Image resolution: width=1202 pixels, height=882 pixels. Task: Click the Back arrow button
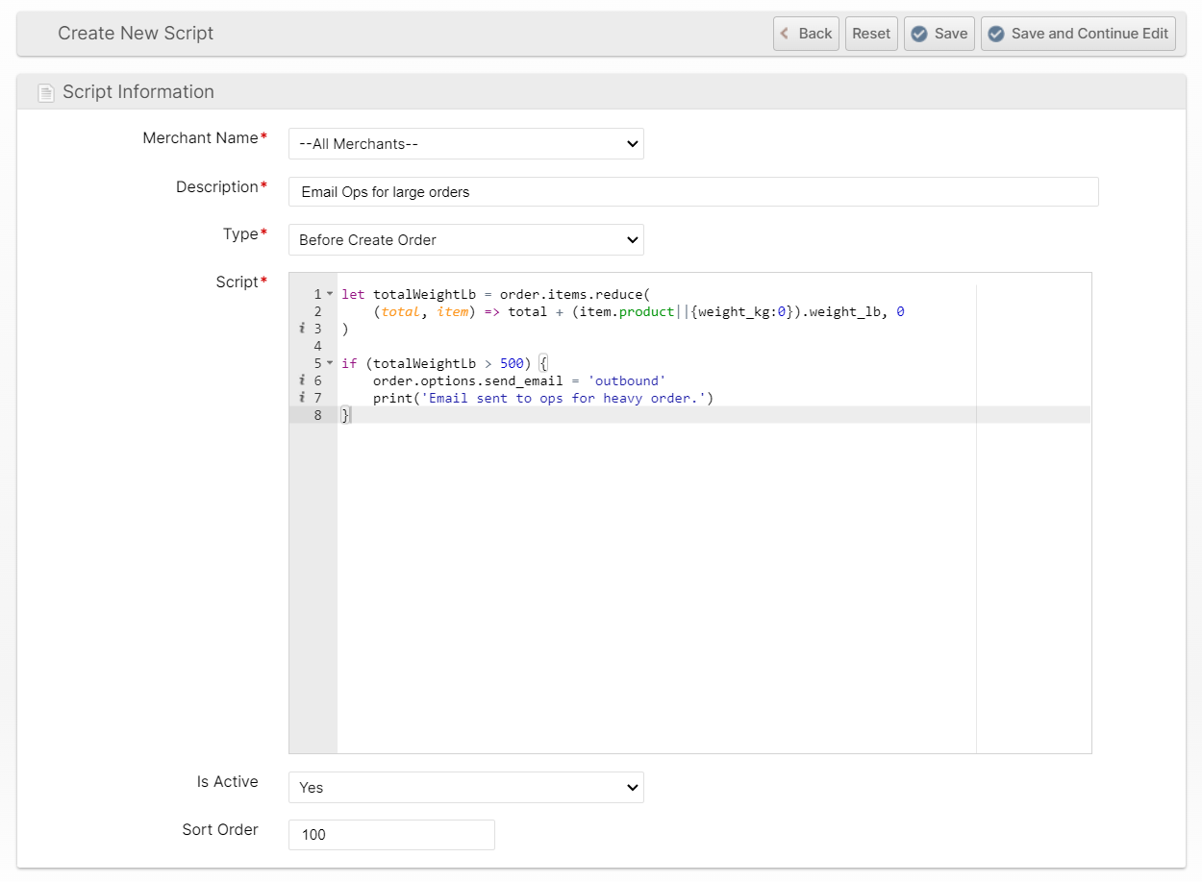click(806, 34)
